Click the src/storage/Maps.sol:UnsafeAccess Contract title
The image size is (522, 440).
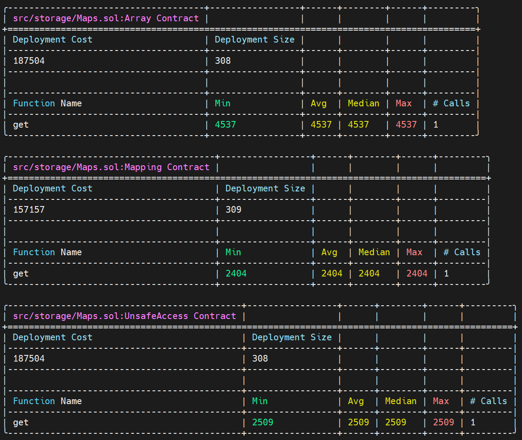[x=125, y=316]
